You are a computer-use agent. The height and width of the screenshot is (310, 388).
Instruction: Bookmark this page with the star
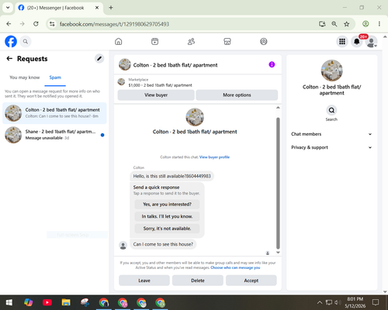(347, 24)
